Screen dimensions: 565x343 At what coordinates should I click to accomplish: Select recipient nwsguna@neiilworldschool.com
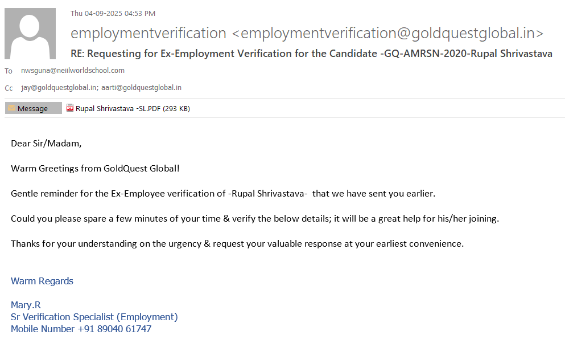coord(73,71)
